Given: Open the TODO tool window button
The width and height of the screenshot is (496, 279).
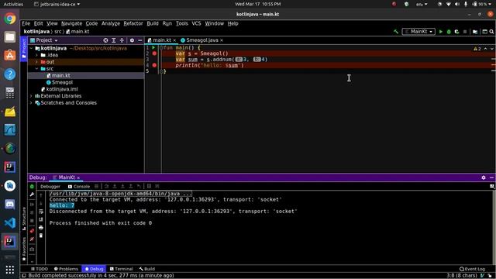Looking at the screenshot, I should click(40, 269).
